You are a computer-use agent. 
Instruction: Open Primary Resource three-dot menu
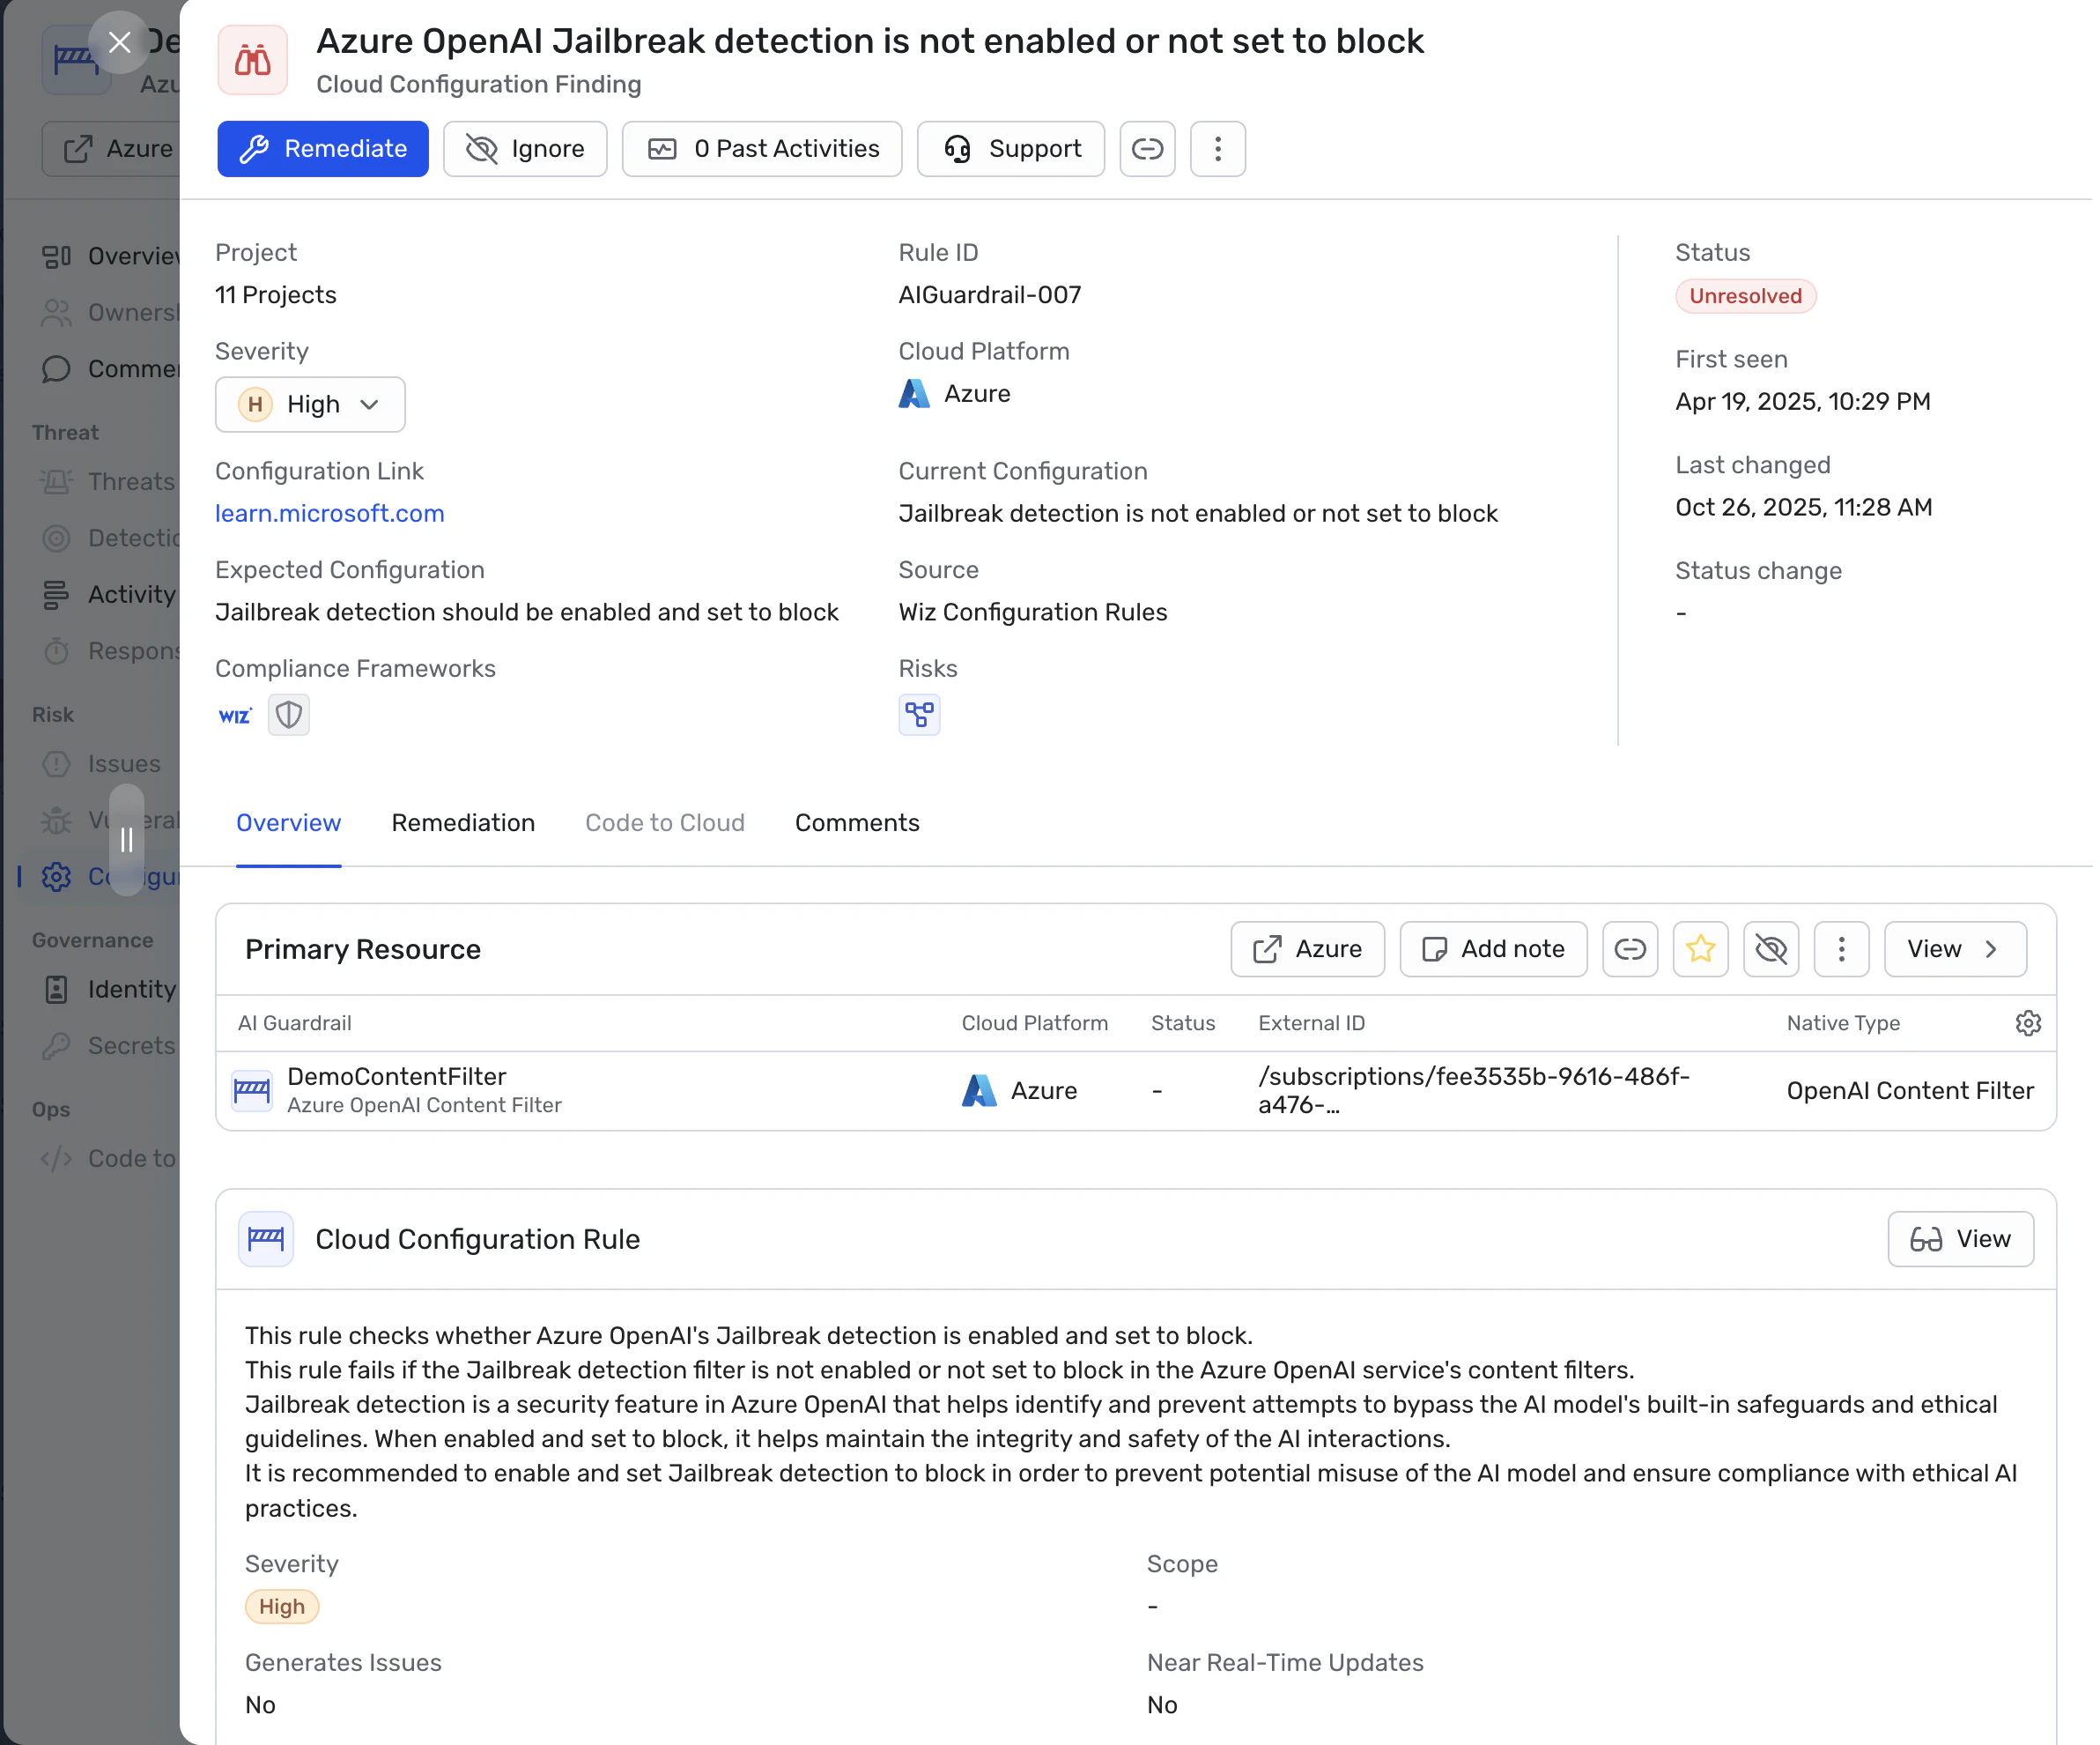click(x=1841, y=948)
